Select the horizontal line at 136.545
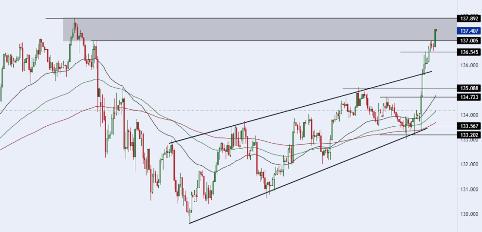Image resolution: width=482 pixels, height=232 pixels. [429, 52]
